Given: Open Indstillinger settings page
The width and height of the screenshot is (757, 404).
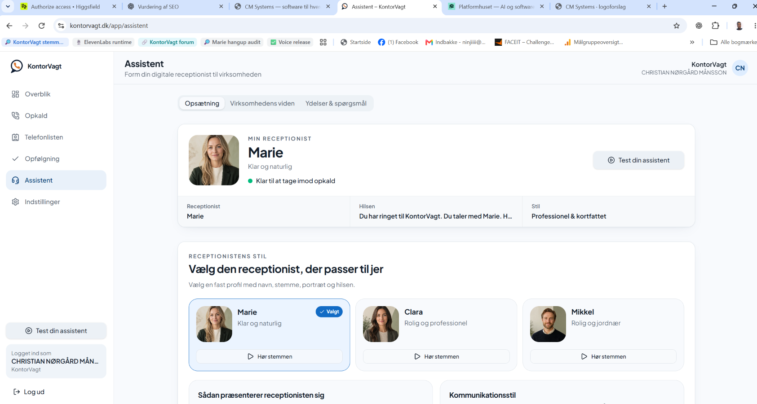Looking at the screenshot, I should [56, 202].
